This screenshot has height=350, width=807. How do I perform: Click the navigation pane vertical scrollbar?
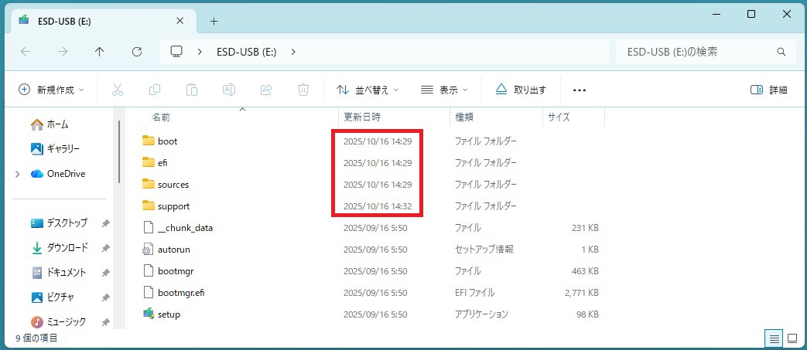pos(119,151)
